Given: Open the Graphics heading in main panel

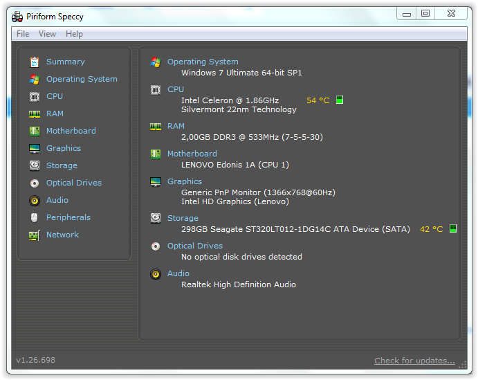Looking at the screenshot, I should [185, 181].
